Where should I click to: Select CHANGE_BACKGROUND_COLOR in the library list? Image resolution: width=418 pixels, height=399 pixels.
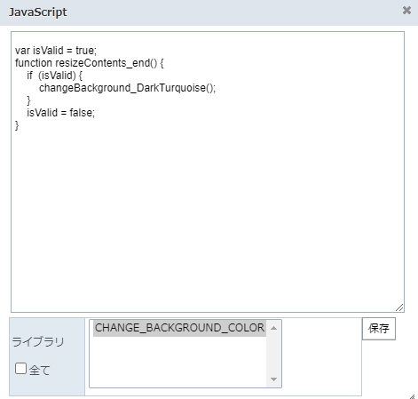pyautogui.click(x=179, y=328)
